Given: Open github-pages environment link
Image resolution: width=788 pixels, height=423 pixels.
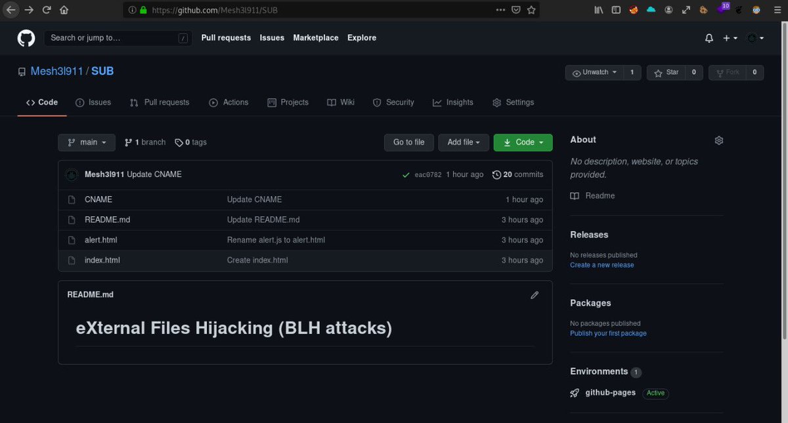Looking at the screenshot, I should click(611, 393).
